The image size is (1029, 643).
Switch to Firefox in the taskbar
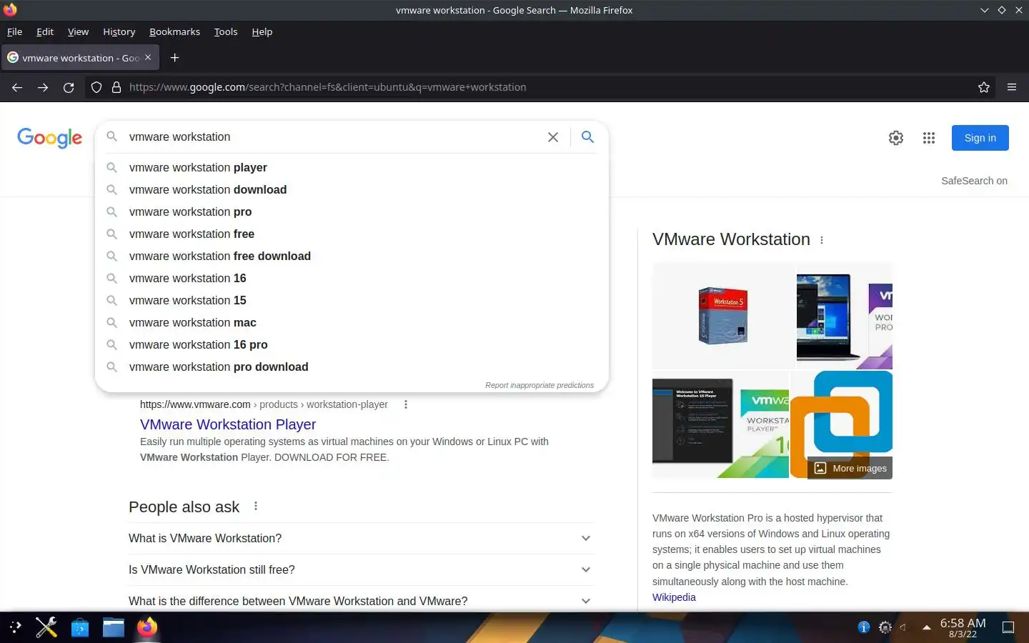(147, 627)
